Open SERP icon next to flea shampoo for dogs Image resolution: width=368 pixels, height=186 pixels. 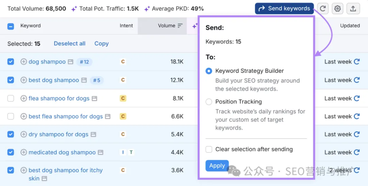tap(94, 98)
